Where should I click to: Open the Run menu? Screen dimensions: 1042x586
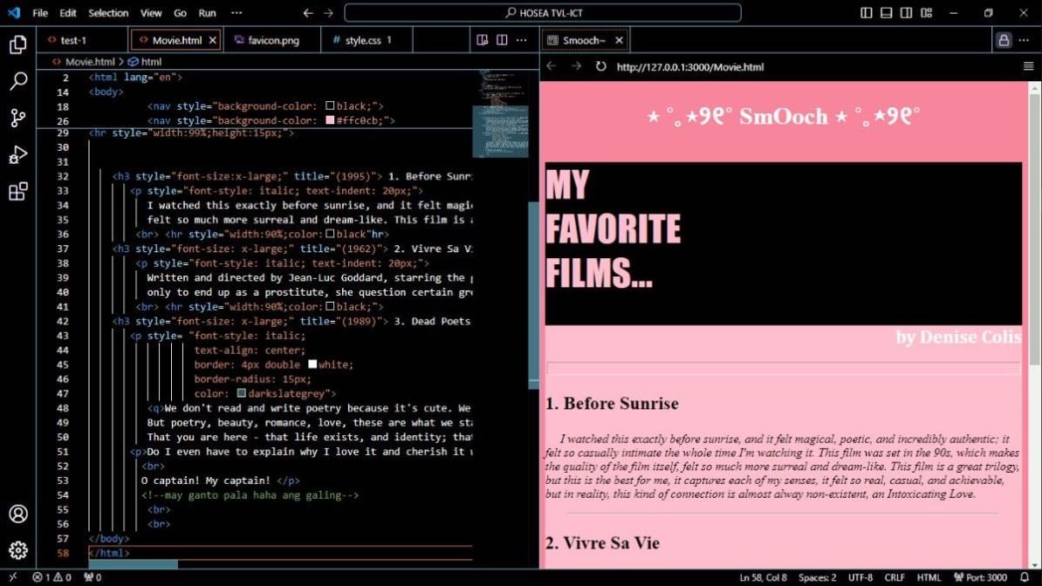click(x=208, y=12)
